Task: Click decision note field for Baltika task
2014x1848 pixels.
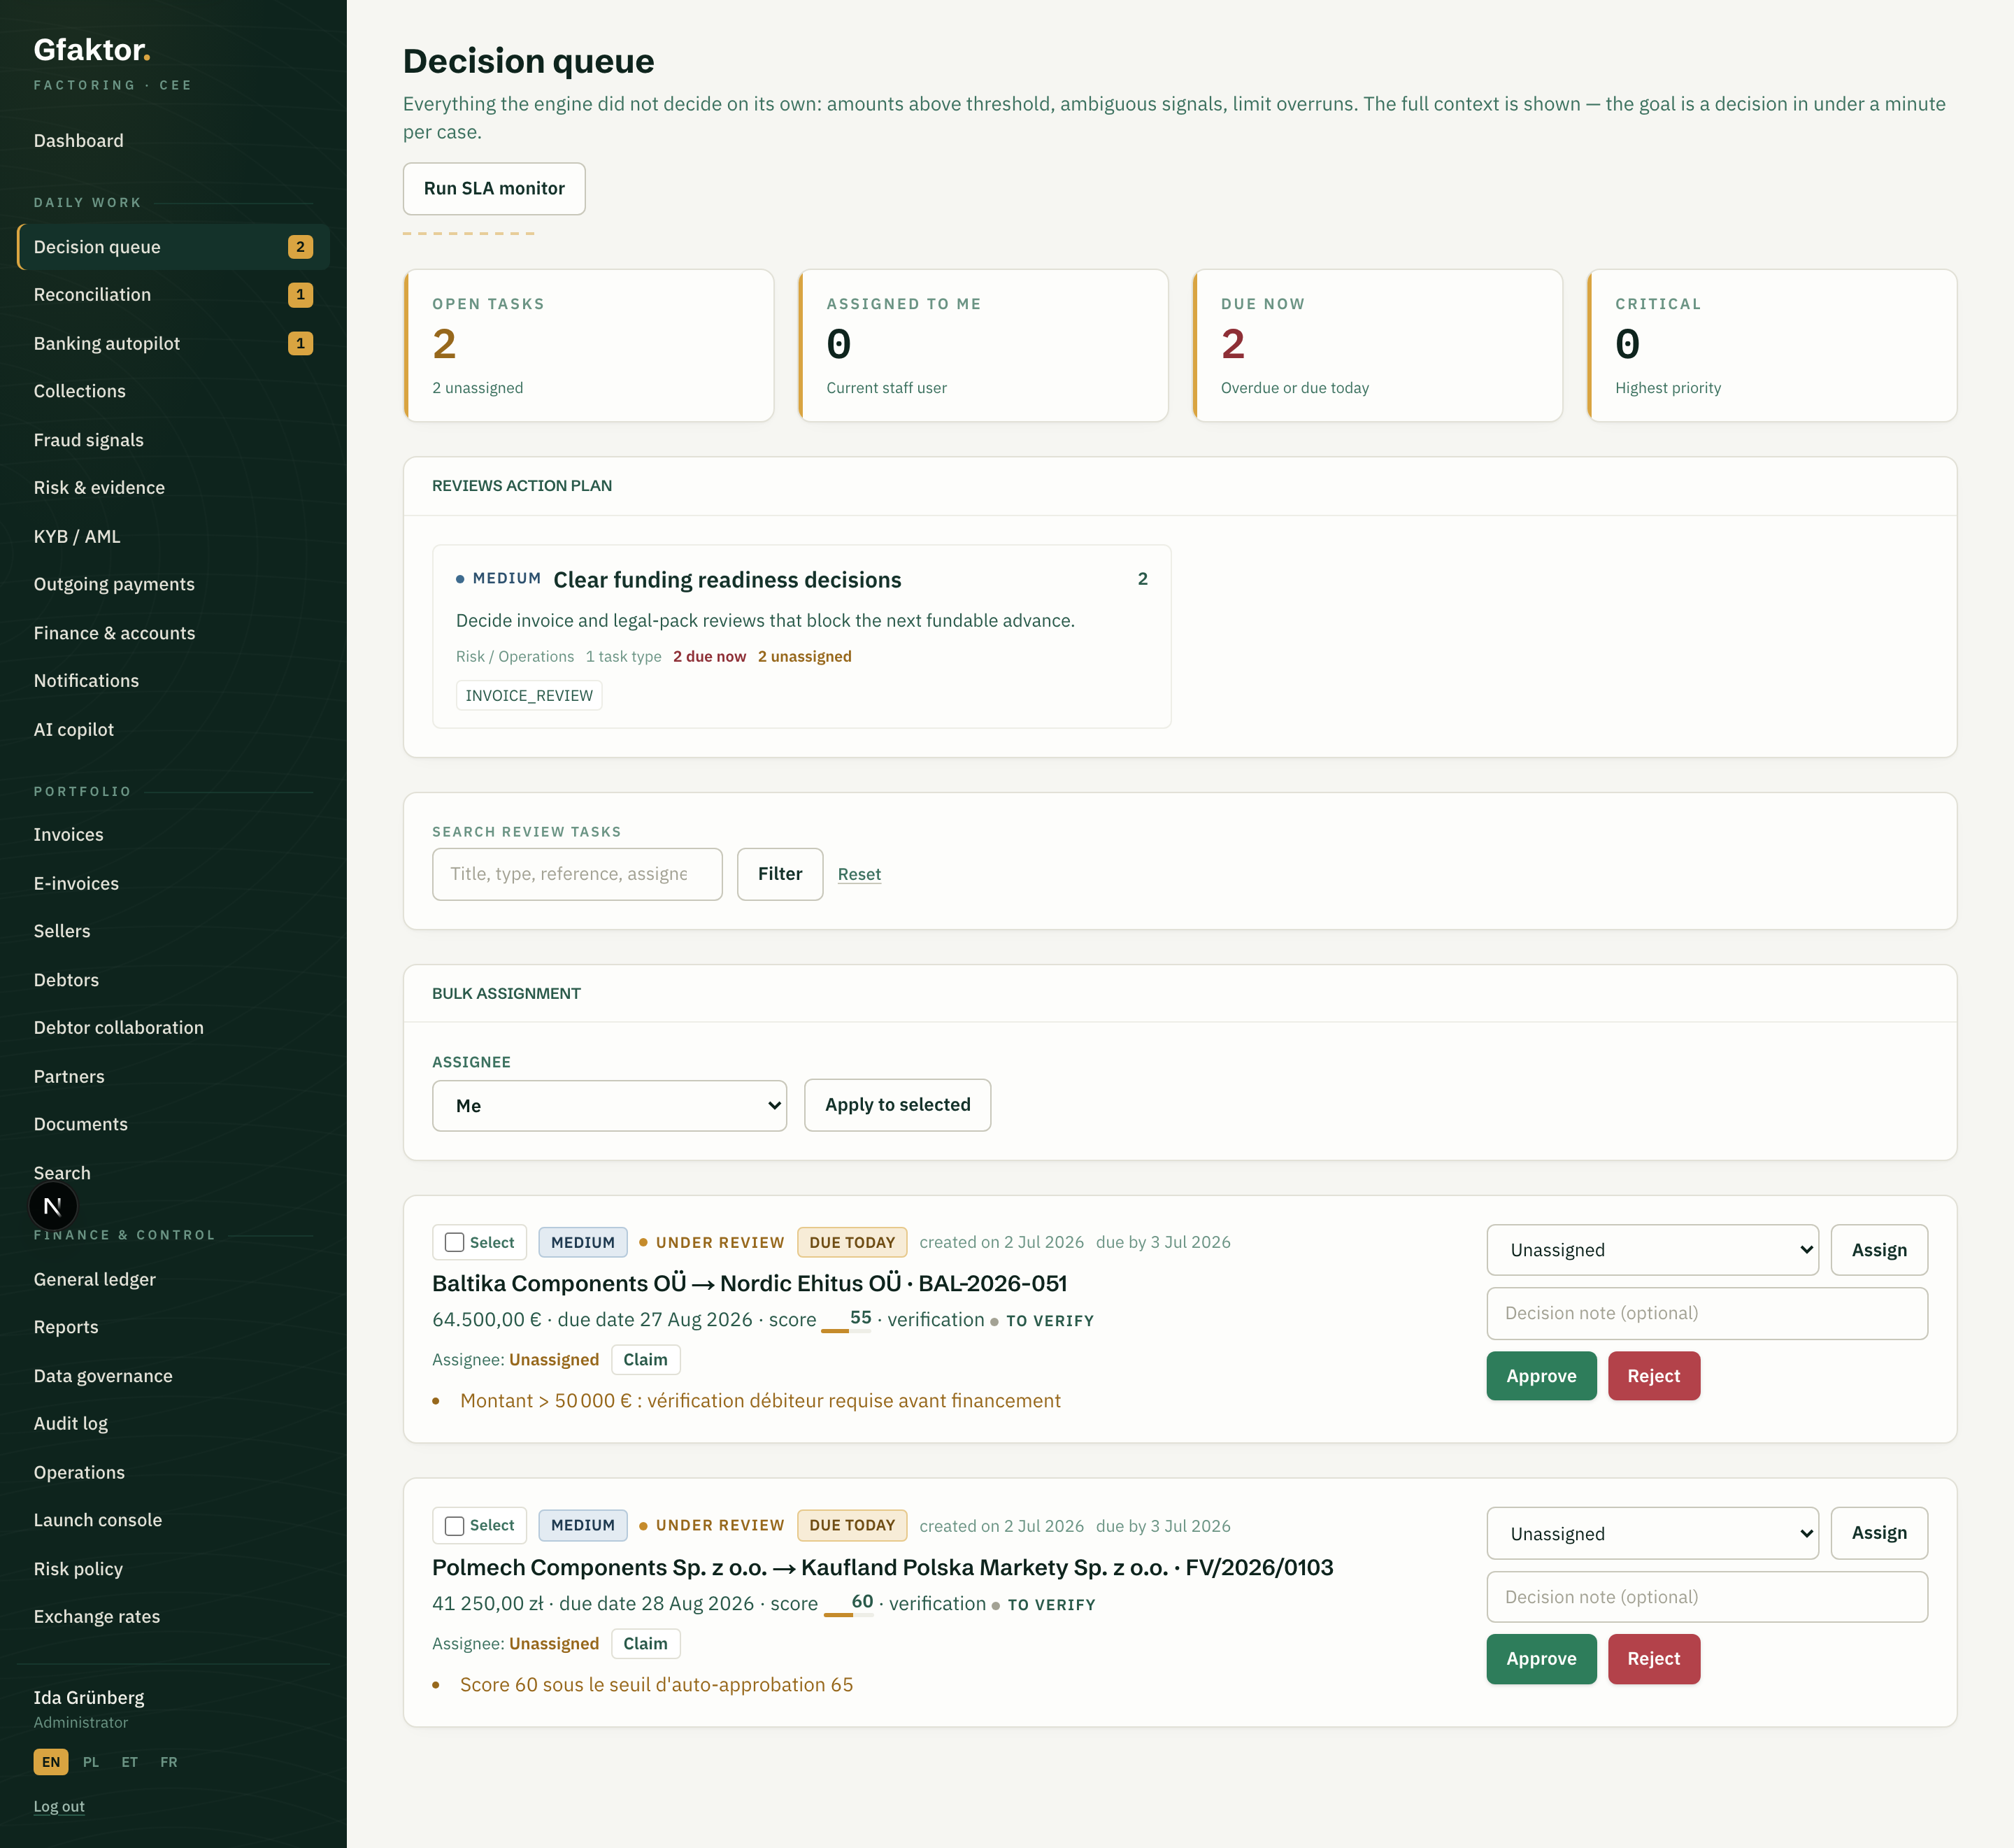Action: [x=1707, y=1313]
